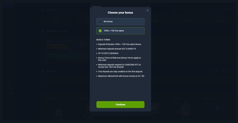The width and height of the screenshot is (238, 123).
Task: Confirm with the green Continue button
Action: [x=120, y=104]
